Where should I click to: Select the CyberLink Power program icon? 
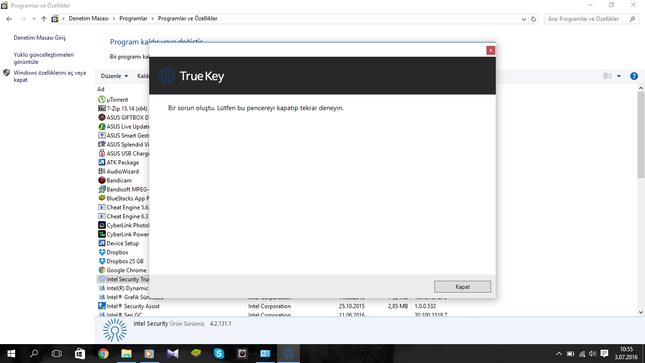click(x=102, y=234)
